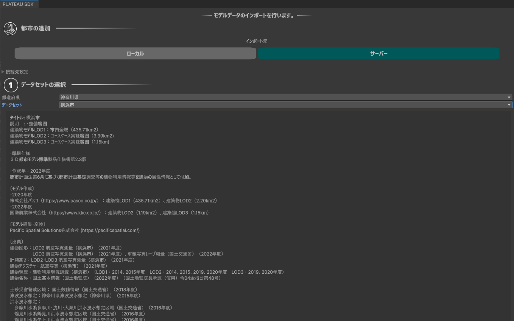Click the 接続先設定 disclosure triangle icon
Image resolution: width=514 pixels, height=321 pixels.
(3, 72)
